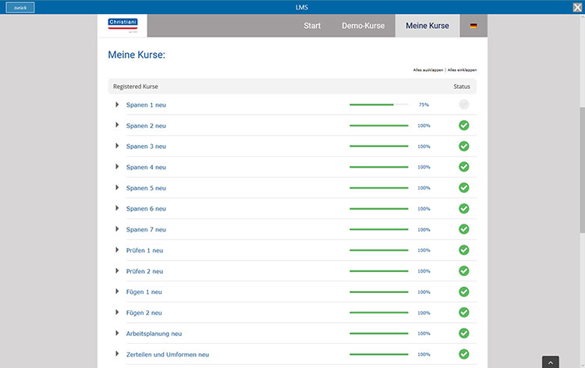Image resolution: width=585 pixels, height=368 pixels.
Task: Open the Zerteilen und Umformen neu link
Action: click(168, 355)
